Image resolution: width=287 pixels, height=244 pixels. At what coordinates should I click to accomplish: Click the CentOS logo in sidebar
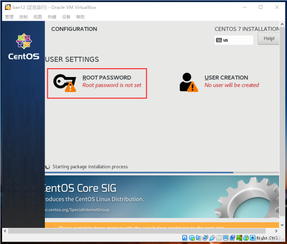pyautogui.click(x=24, y=47)
